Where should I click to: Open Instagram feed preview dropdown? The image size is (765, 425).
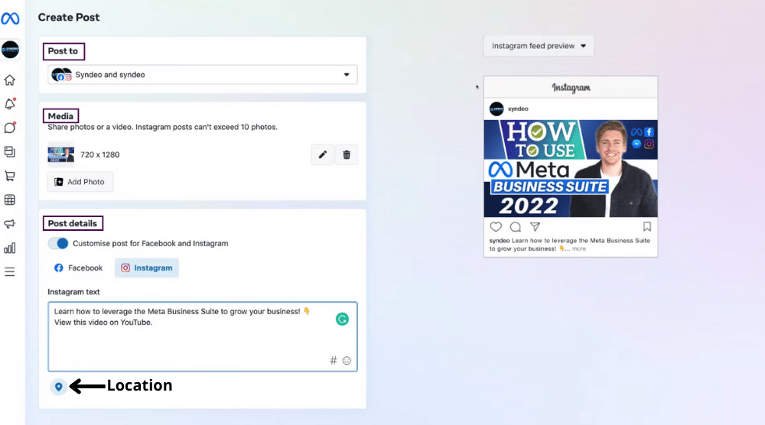point(539,46)
